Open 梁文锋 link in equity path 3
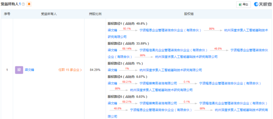Viewport: 273px width, 119px height. (x=112, y=70)
